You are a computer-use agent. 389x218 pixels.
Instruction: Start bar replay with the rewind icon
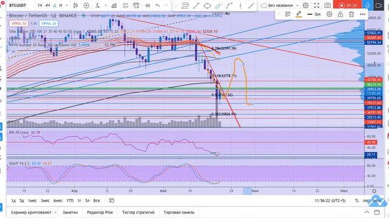[x=147, y=5]
